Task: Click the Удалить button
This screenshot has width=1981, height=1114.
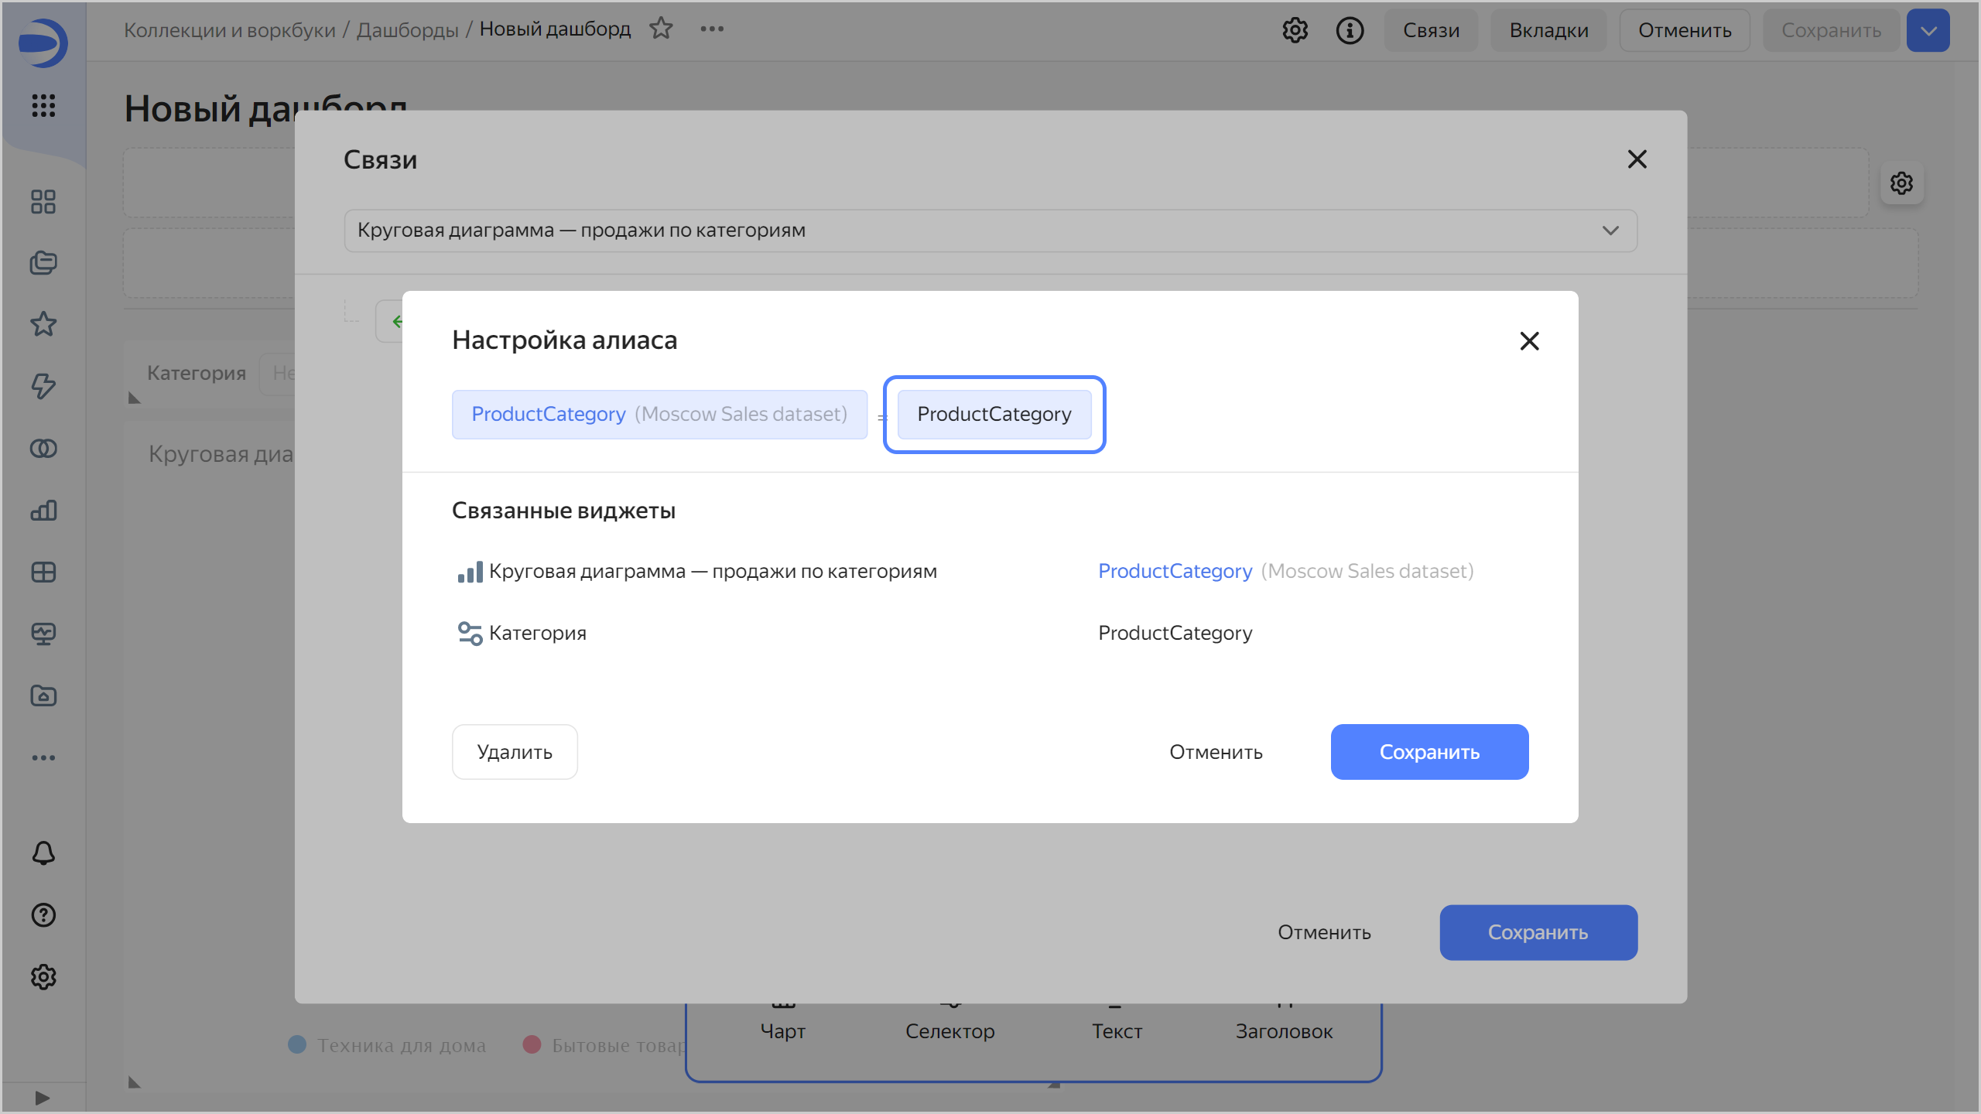Action: tap(515, 752)
